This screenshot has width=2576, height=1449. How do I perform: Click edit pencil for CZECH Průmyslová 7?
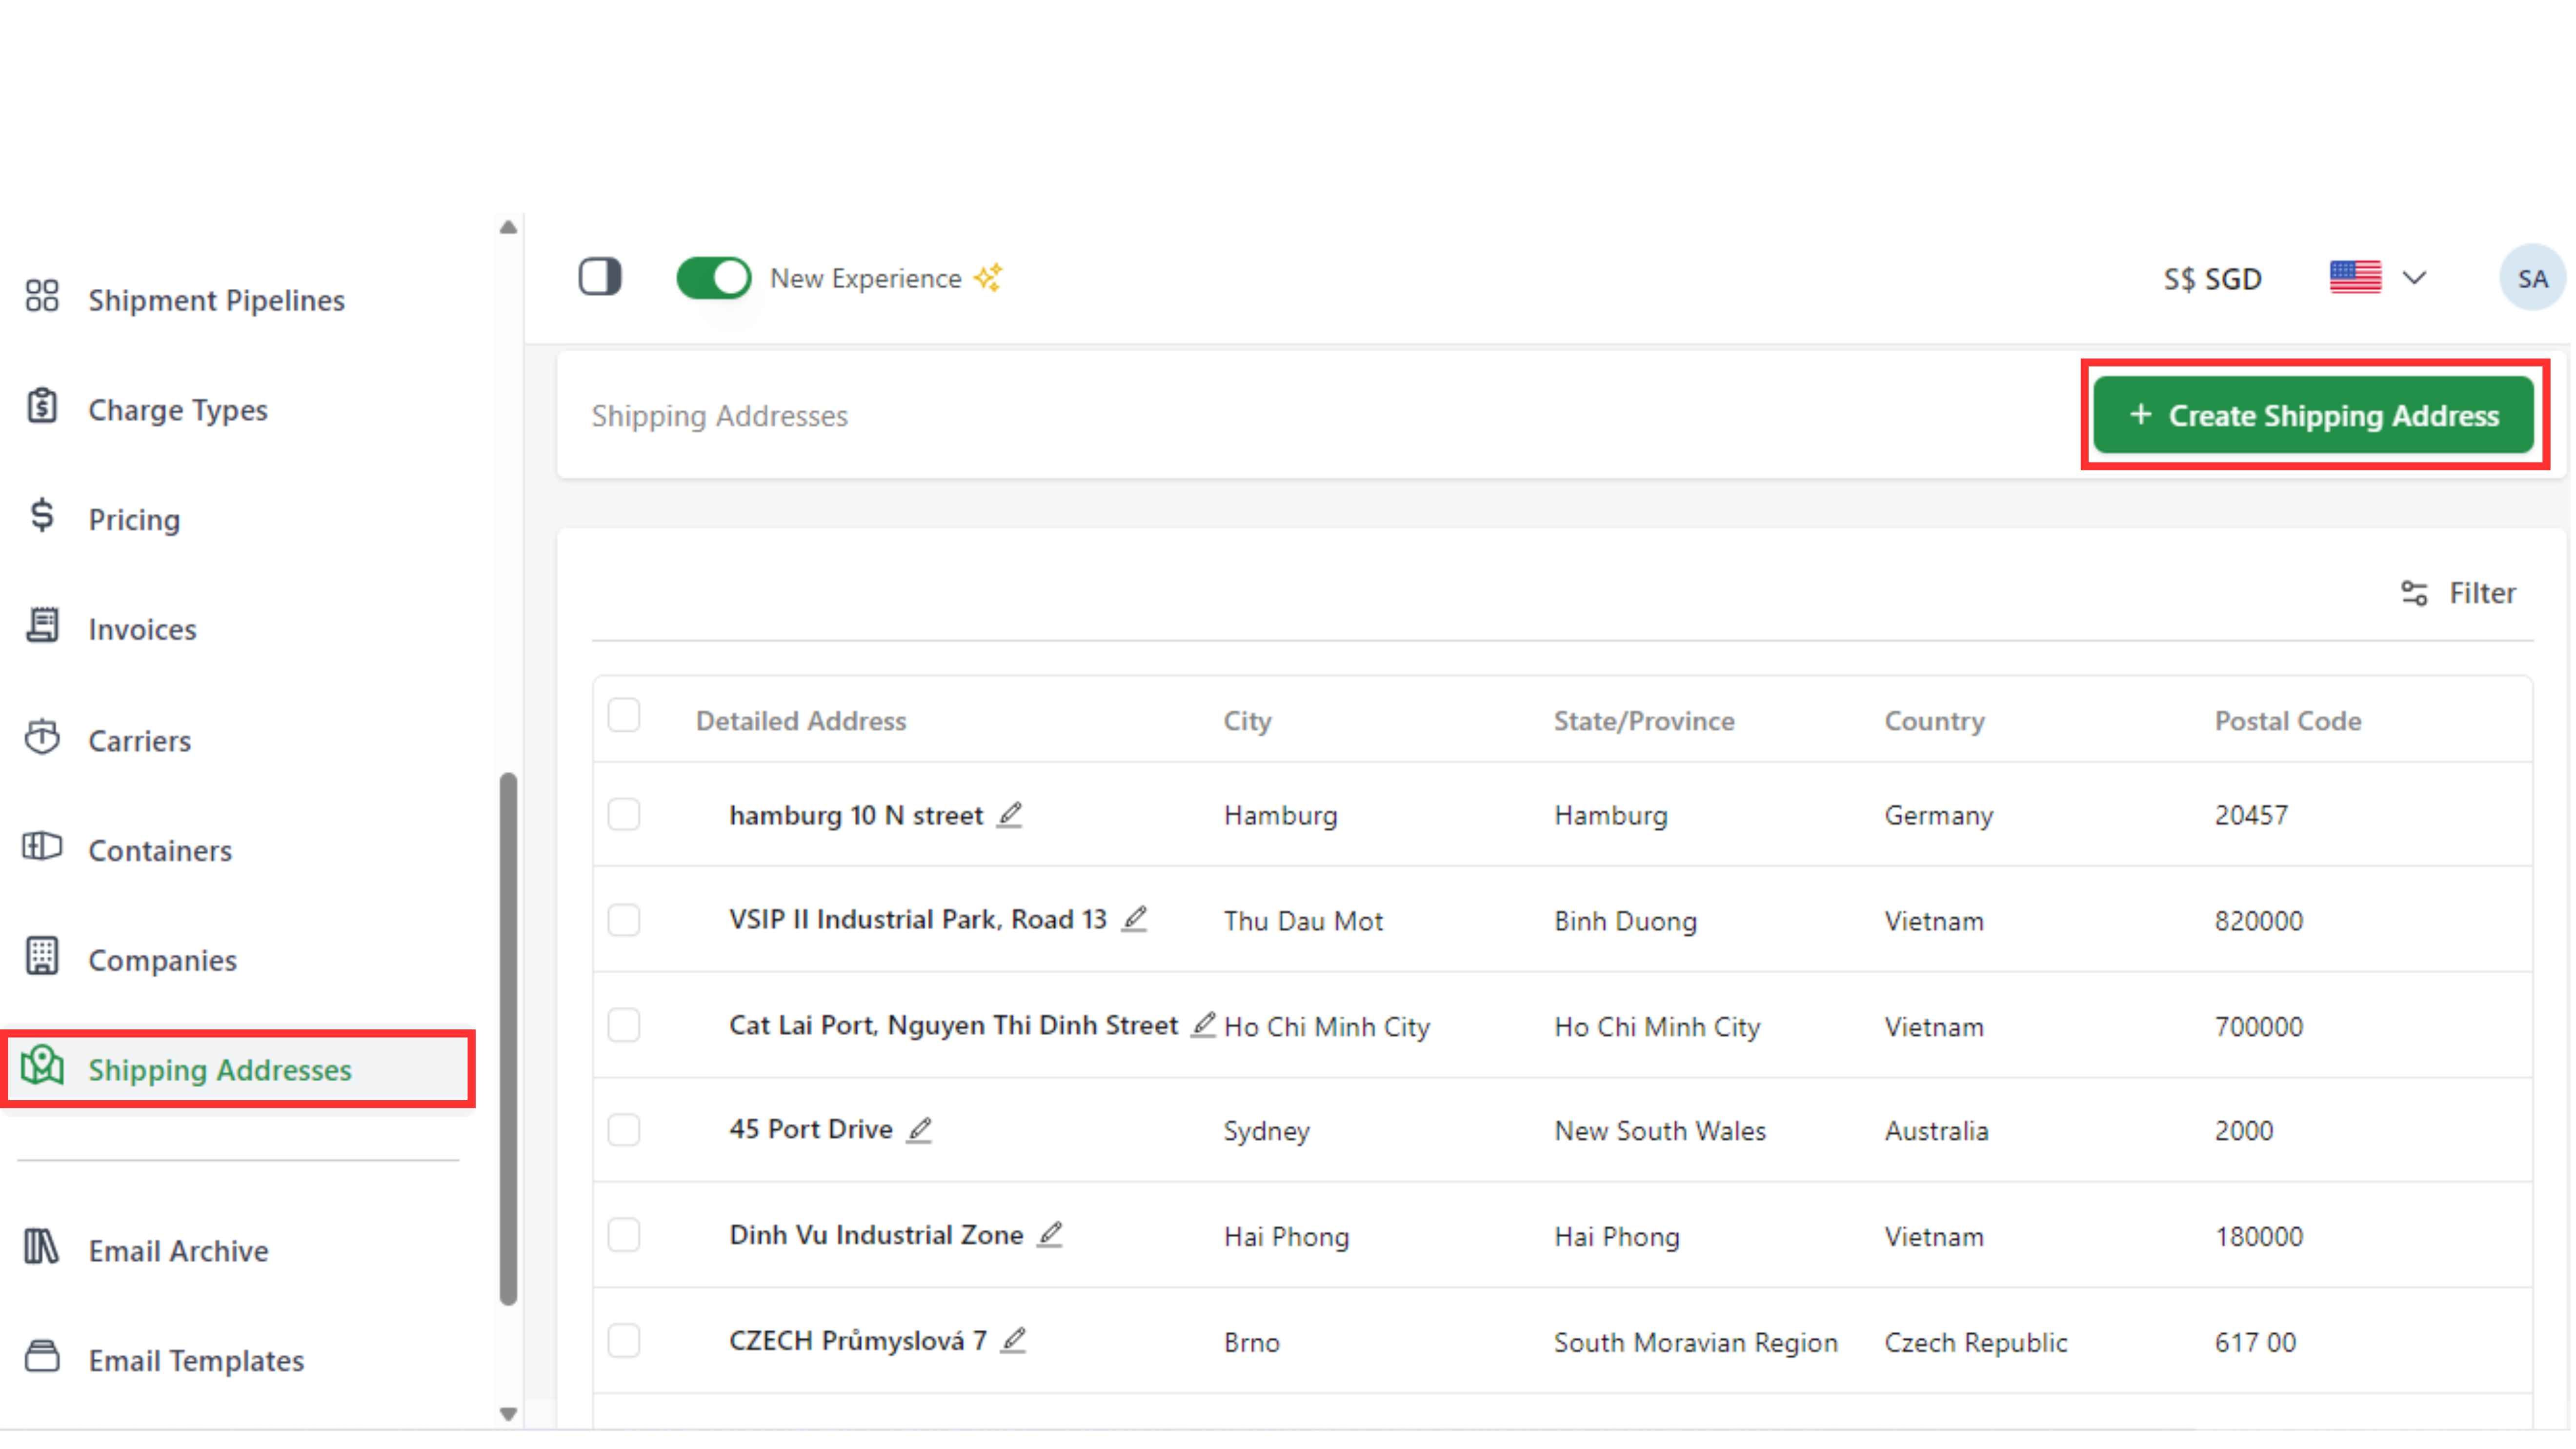click(x=1013, y=1340)
